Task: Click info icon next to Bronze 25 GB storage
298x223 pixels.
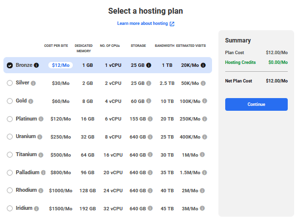Action: (149, 65)
